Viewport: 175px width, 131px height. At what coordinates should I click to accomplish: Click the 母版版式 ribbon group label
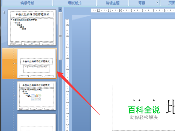tap(75, 3)
